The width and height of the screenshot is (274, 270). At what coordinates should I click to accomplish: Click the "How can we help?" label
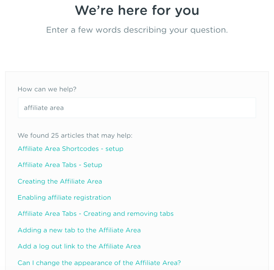[47, 89]
